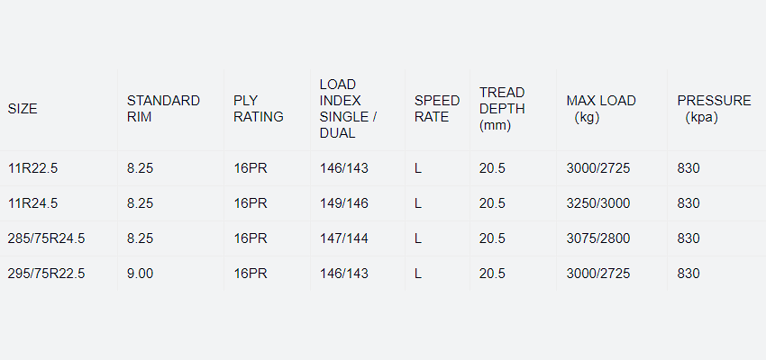The image size is (766, 360).
Task: Select the 295/75R22.5 size cell
Action: pyautogui.click(x=46, y=274)
